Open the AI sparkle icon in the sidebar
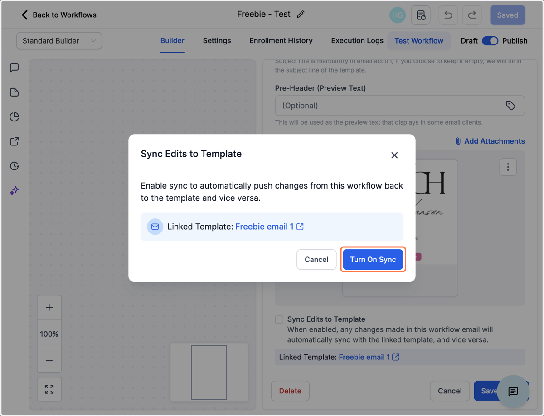Screen dimensions: 544x416 (x=15, y=190)
